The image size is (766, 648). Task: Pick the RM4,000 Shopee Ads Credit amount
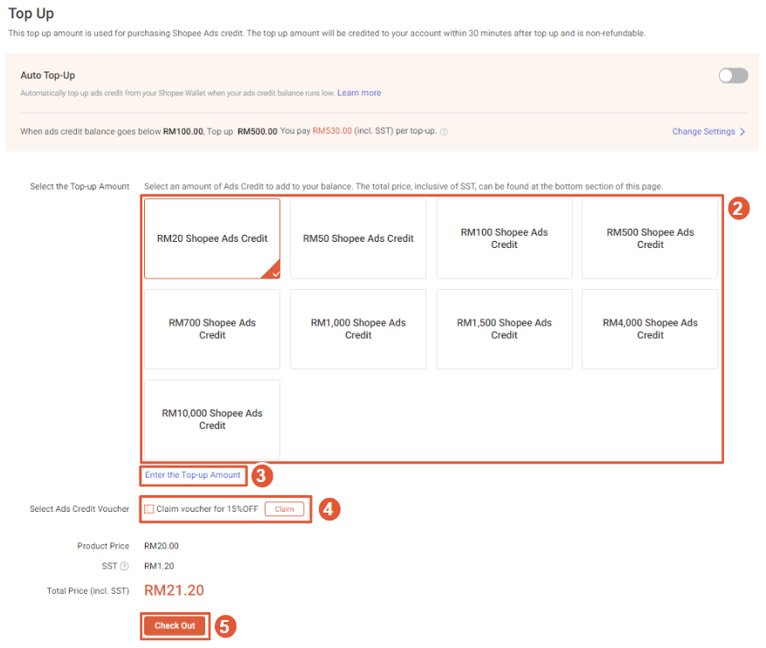[x=650, y=328]
